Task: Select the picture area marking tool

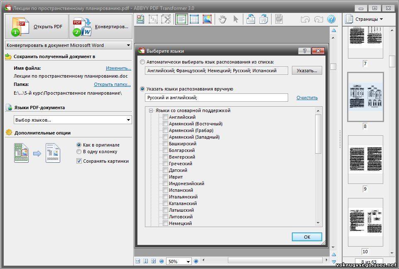Action: pos(207,19)
